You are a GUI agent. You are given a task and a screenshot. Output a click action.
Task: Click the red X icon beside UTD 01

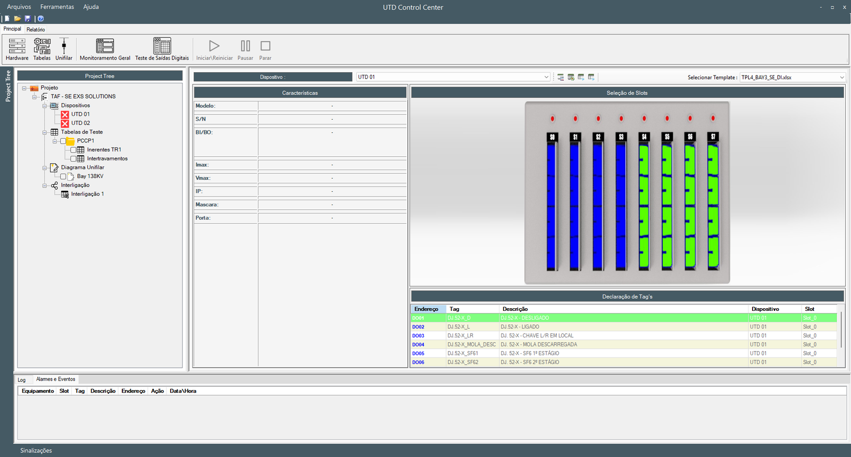[x=65, y=114]
